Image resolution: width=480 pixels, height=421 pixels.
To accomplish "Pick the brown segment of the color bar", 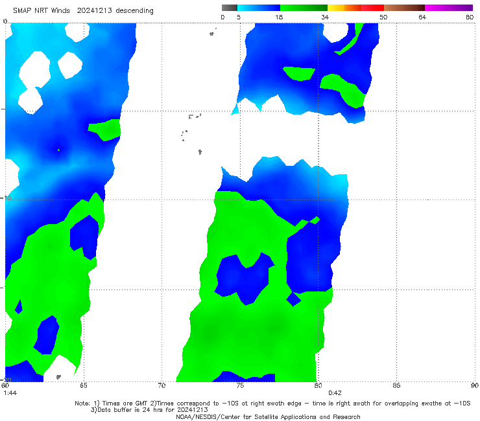I will (x=404, y=8).
